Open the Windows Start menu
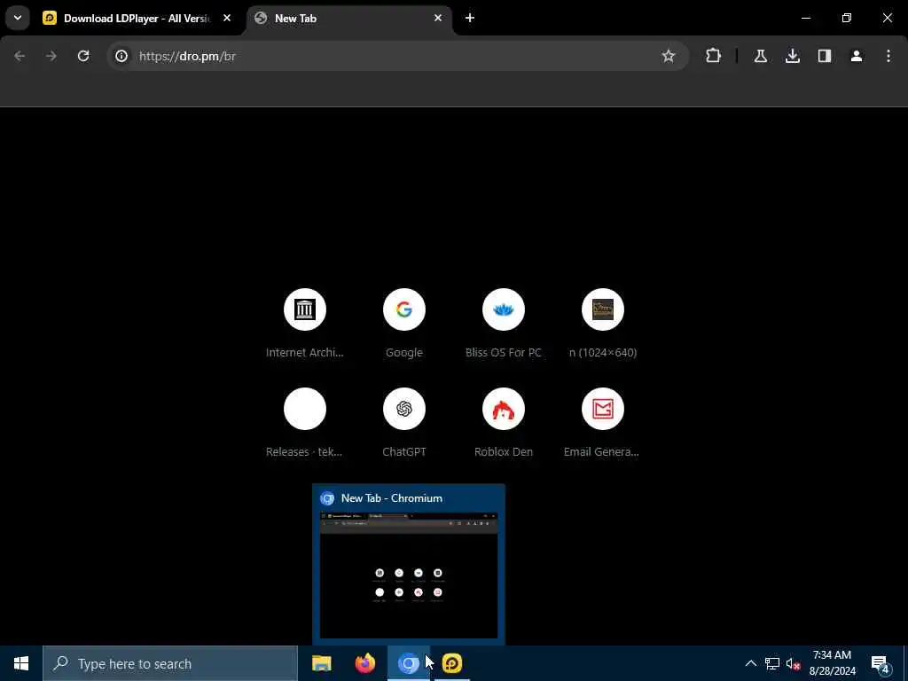 pos(21,663)
